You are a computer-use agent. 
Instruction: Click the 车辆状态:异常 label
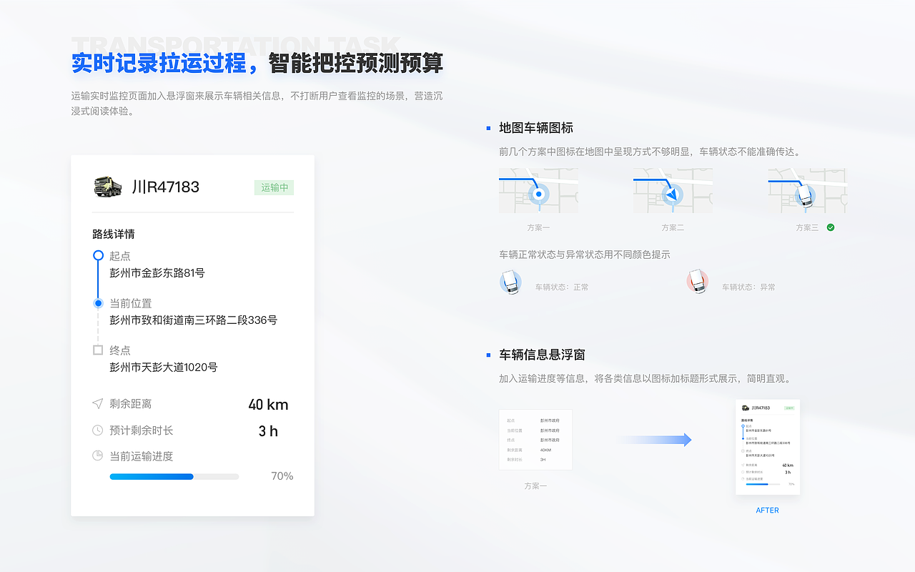click(748, 287)
